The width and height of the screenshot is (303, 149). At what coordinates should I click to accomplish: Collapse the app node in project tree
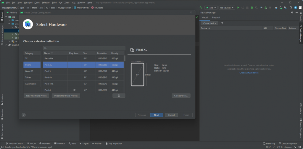(7, 17)
